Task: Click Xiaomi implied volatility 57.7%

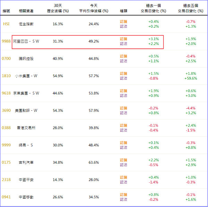Action: 94,76
